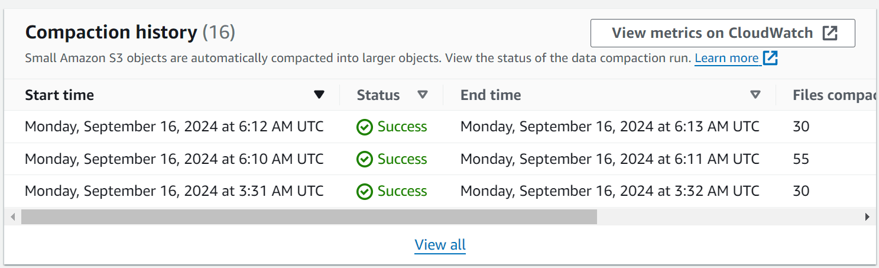Click the Status column header label
This screenshot has width=879, height=268.
[x=378, y=95]
